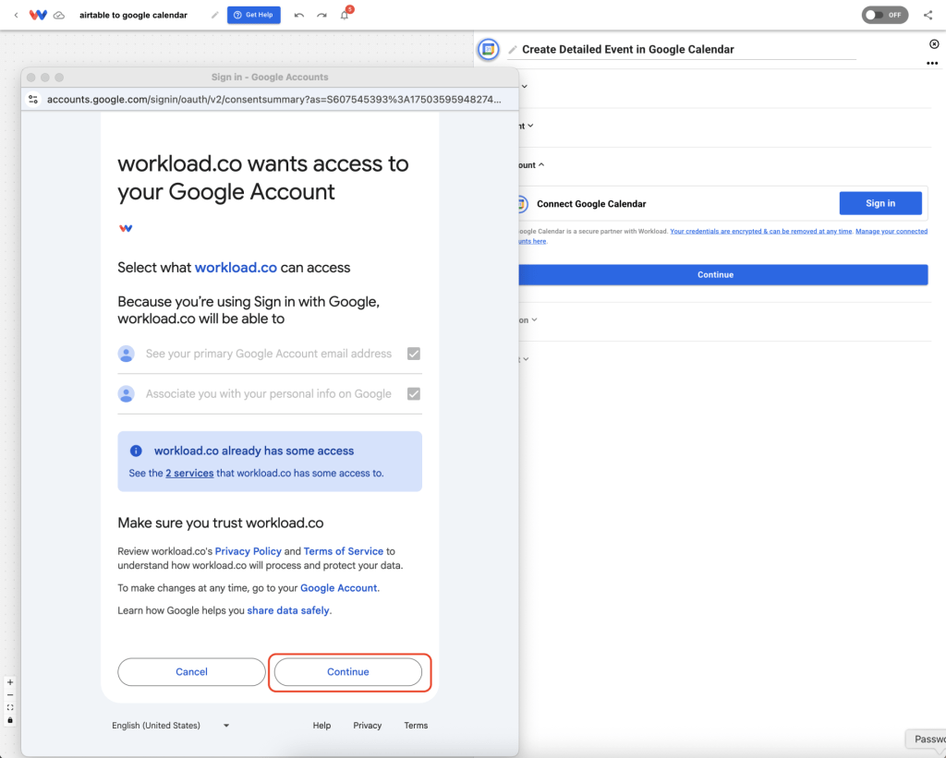Viewport: 946px width, 758px height.
Task: Share the workflow via share icon
Action: 928,15
